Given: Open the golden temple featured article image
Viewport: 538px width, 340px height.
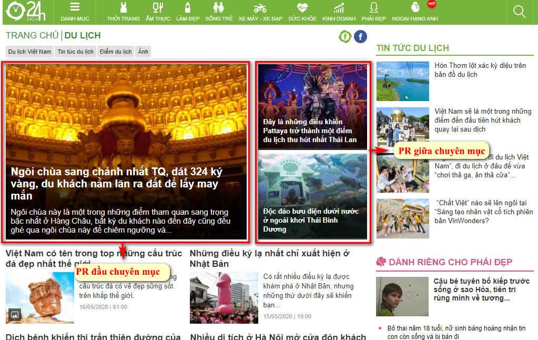Looking at the screenshot, I should click(126, 116).
